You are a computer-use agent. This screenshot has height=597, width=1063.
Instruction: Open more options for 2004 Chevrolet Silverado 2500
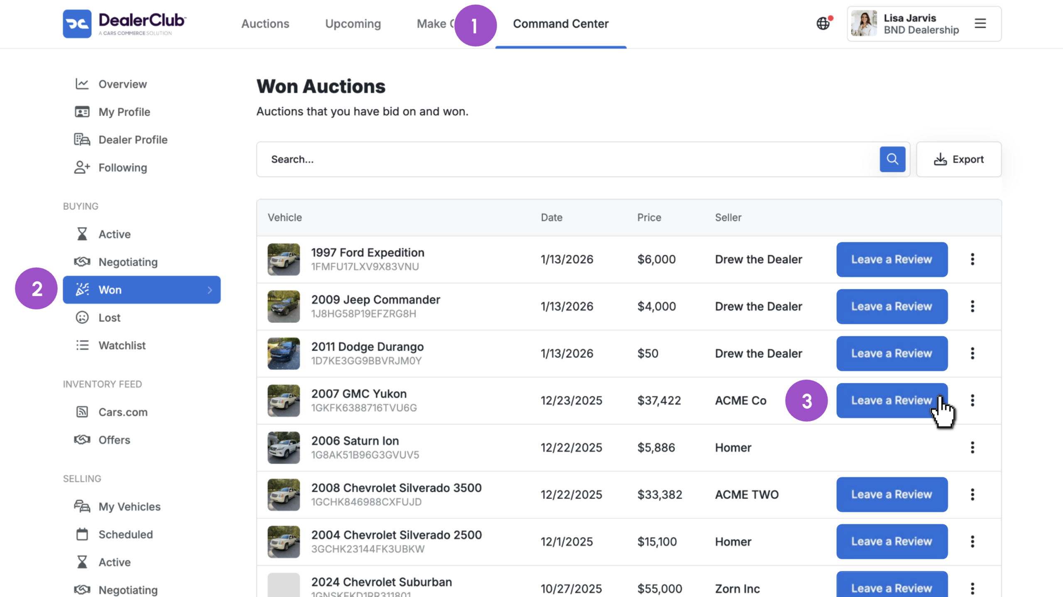tap(972, 541)
